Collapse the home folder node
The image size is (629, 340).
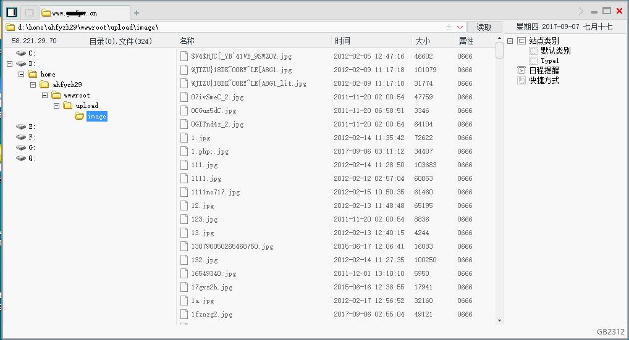pyautogui.click(x=21, y=74)
